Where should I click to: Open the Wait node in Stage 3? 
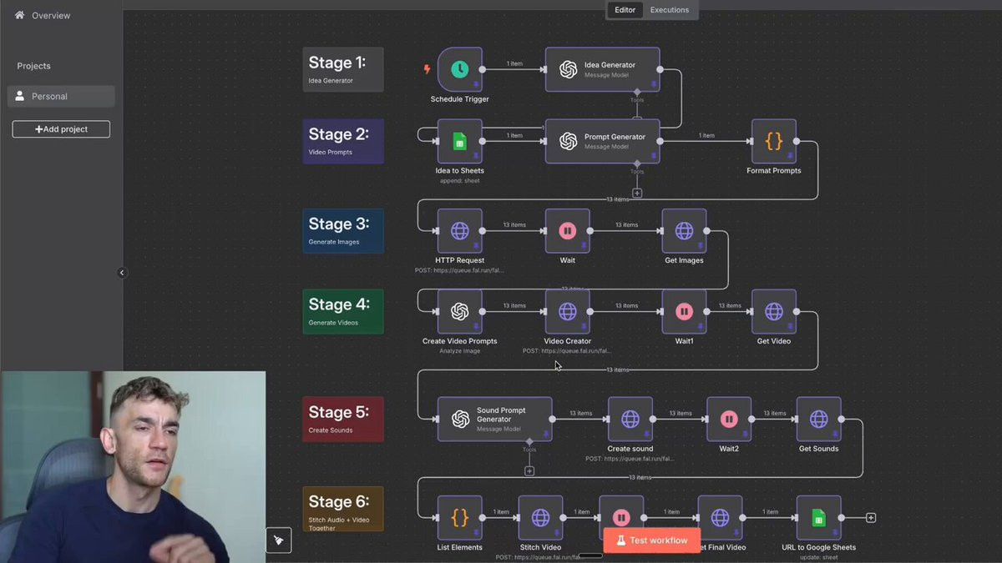click(x=568, y=231)
